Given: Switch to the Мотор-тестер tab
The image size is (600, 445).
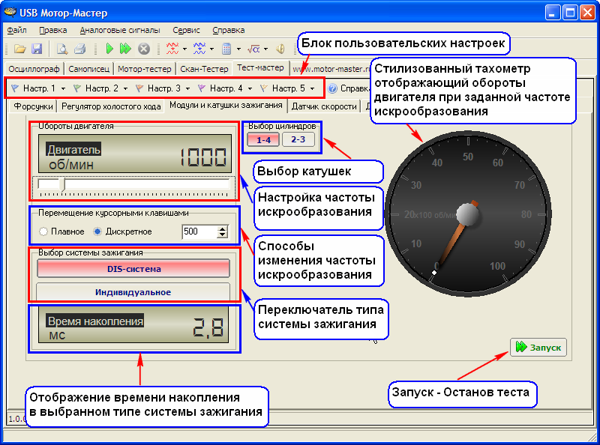Looking at the screenshot, I should 145,68.
